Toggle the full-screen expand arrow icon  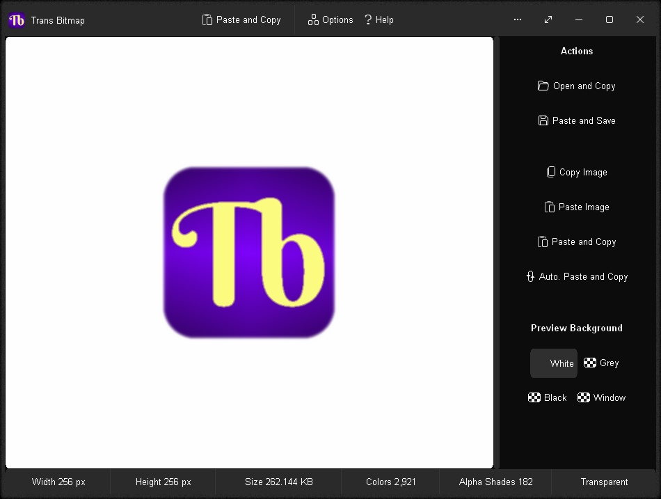click(x=548, y=19)
